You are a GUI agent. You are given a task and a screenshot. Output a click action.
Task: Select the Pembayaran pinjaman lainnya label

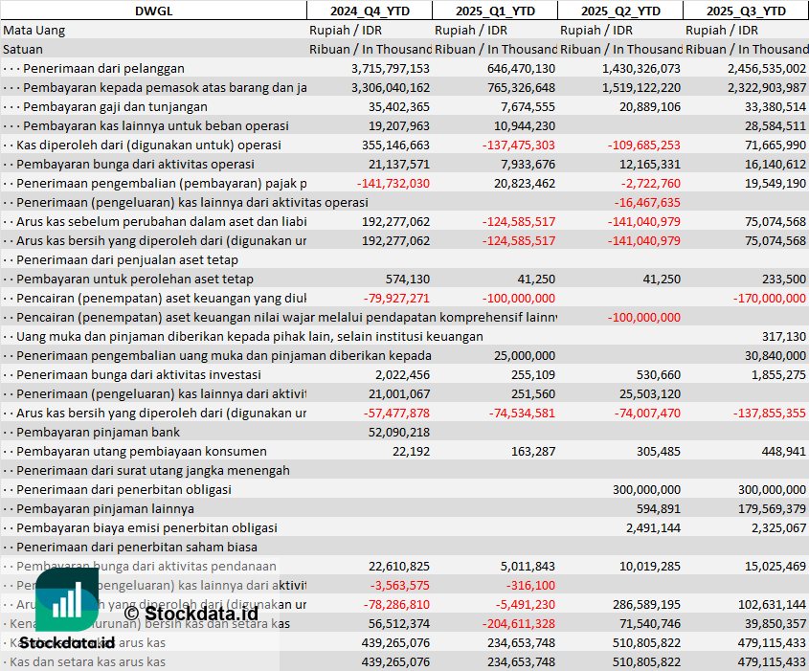coord(105,509)
